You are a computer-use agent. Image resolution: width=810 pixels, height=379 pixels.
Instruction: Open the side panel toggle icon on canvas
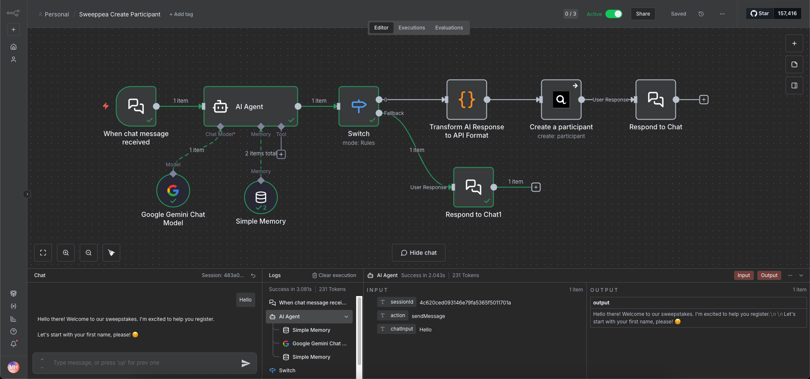[x=794, y=85]
